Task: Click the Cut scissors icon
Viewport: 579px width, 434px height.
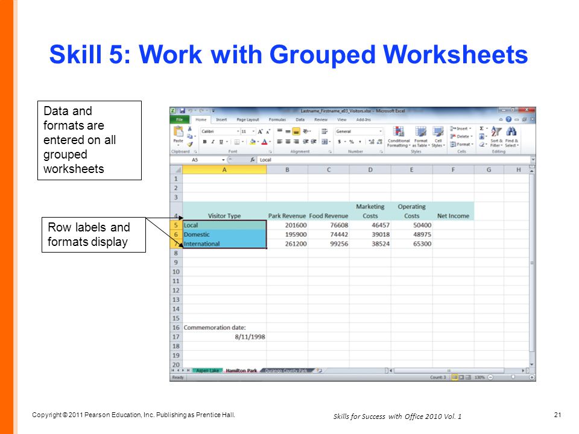Action: 190,128
